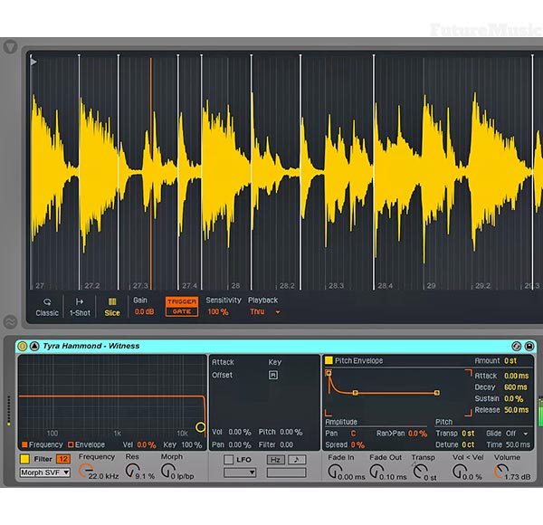The width and height of the screenshot is (543, 525).
Task: Select the Envelope filter display tab
Action: coord(87,444)
